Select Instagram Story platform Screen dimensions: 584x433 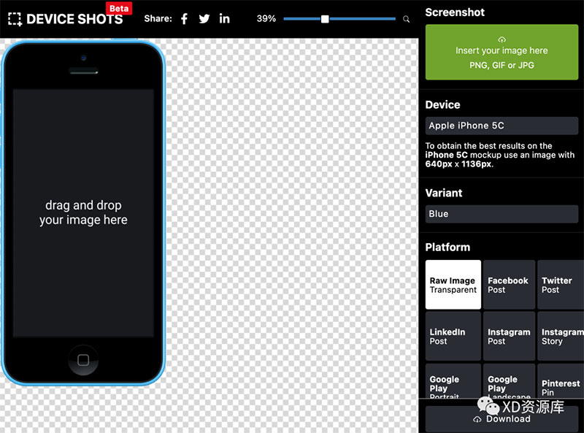pyautogui.click(x=561, y=336)
